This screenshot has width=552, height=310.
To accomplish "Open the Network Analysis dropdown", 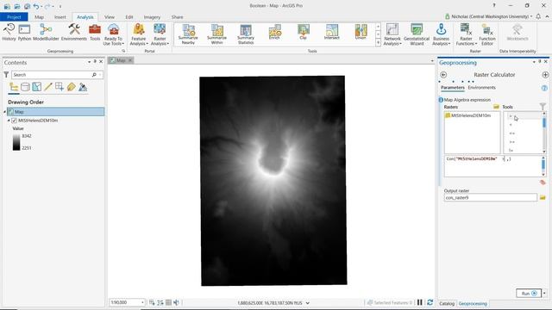I will (x=392, y=34).
